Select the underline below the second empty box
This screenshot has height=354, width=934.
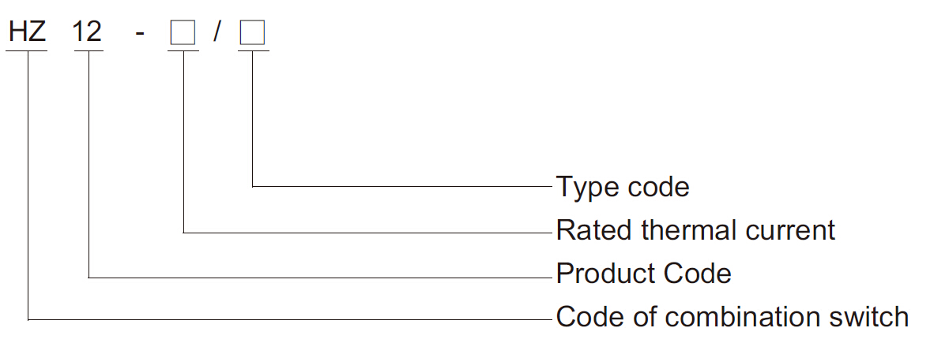tap(253, 51)
